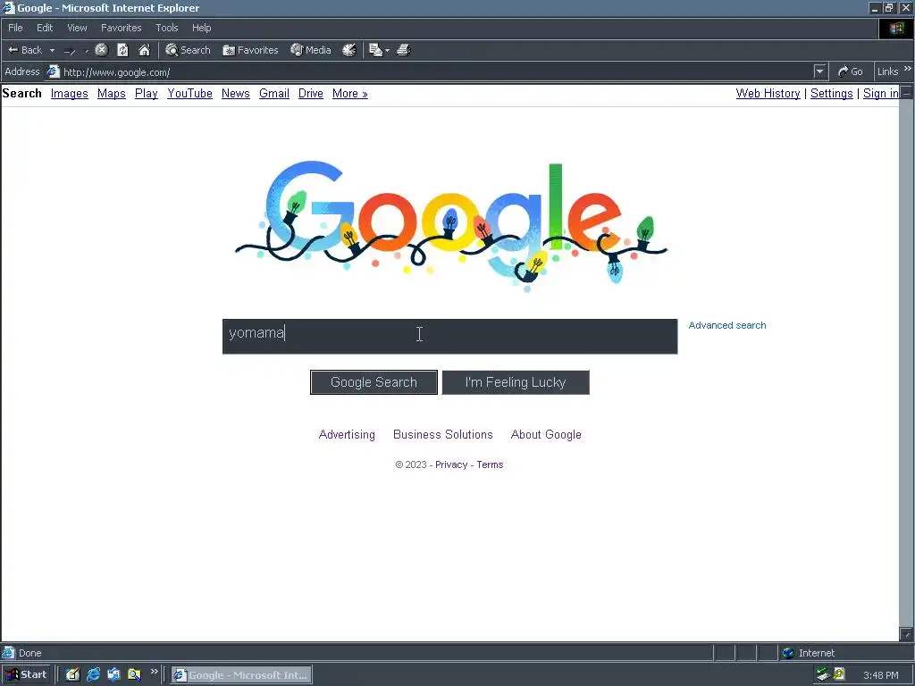Refresh the page with the Refresh icon
Image resolution: width=915 pixels, height=686 pixels.
point(122,50)
